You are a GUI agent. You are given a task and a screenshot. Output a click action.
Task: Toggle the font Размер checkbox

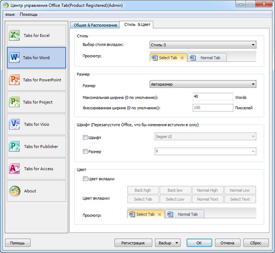[85, 151]
